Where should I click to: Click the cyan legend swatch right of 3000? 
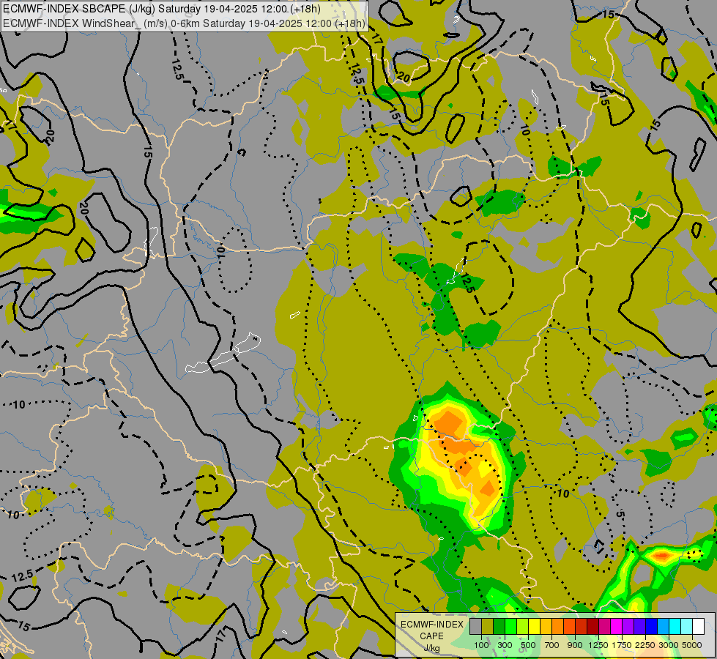point(675,626)
